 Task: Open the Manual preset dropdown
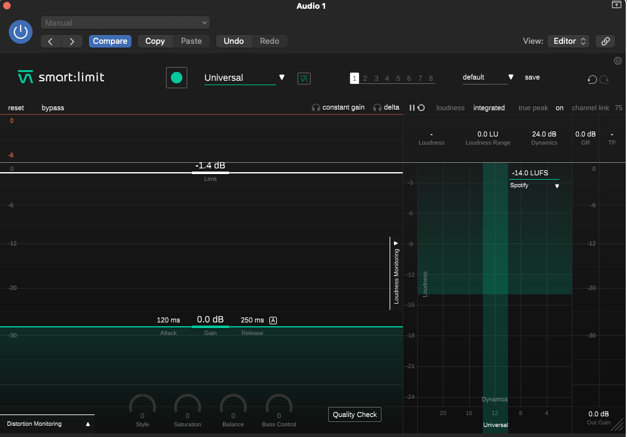click(125, 23)
